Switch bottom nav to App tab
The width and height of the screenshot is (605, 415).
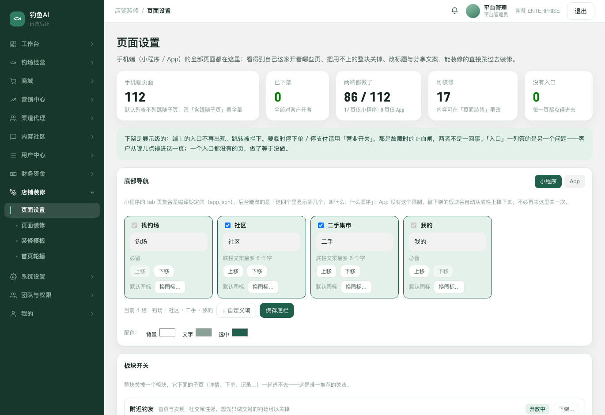(575, 181)
